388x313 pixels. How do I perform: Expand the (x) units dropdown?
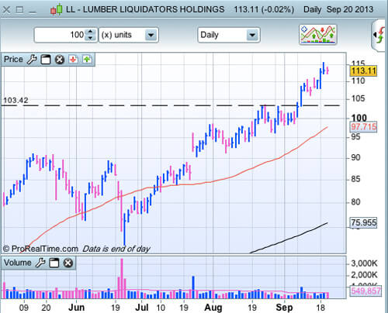point(151,35)
